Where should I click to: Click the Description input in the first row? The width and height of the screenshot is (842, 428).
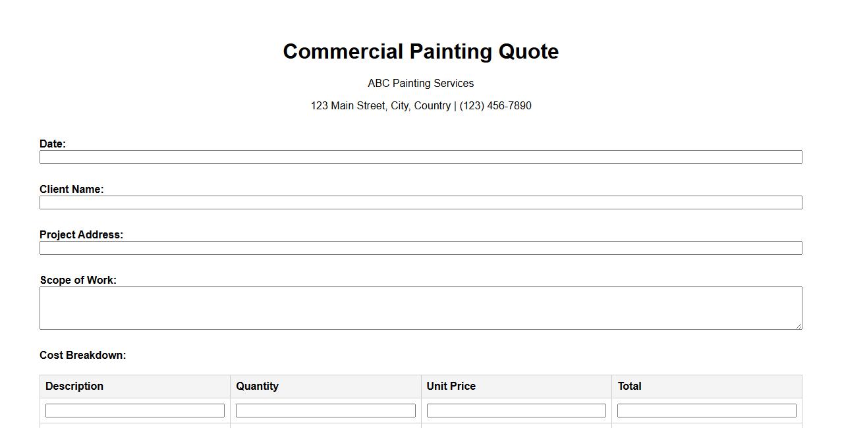click(x=135, y=410)
